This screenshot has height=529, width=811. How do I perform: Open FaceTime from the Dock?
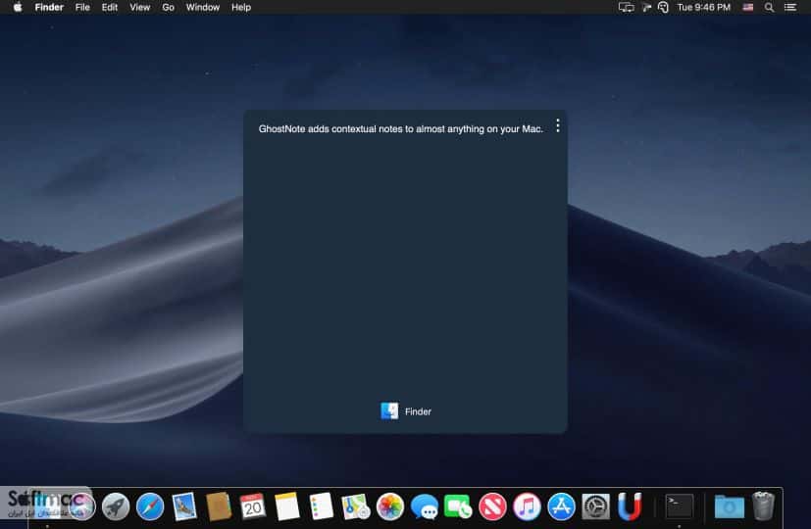pos(458,506)
